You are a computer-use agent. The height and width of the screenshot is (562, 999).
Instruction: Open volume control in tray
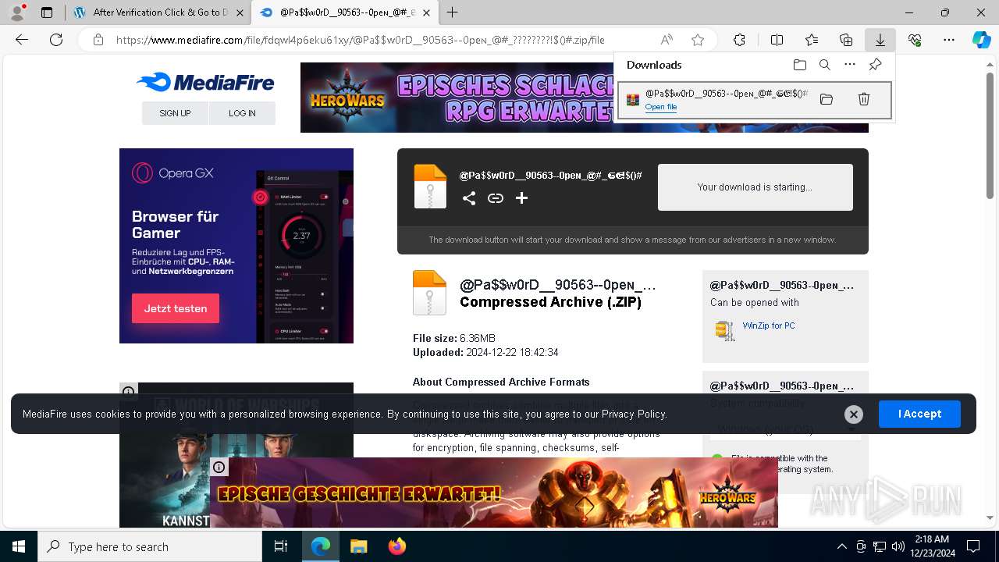[898, 546]
